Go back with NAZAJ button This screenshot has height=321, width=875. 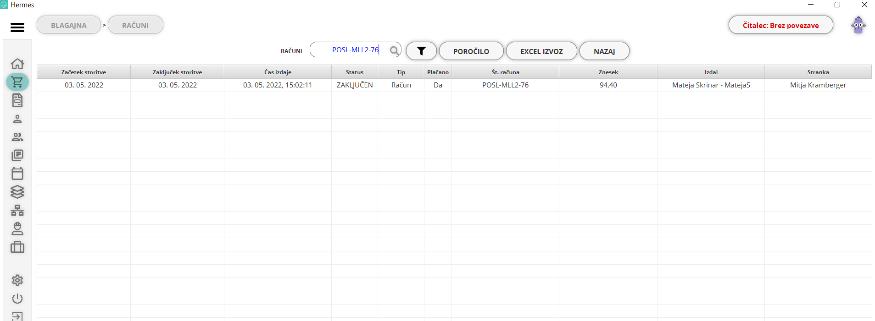coord(604,51)
